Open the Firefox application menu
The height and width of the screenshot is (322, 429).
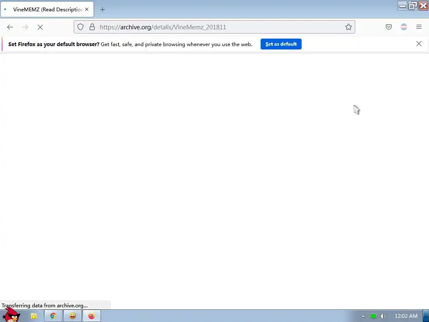click(x=419, y=27)
